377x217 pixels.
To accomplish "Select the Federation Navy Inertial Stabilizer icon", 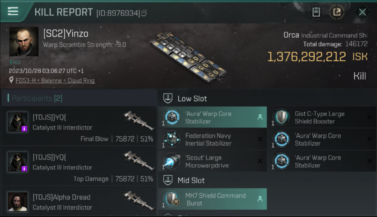I will pyautogui.click(x=171, y=139).
